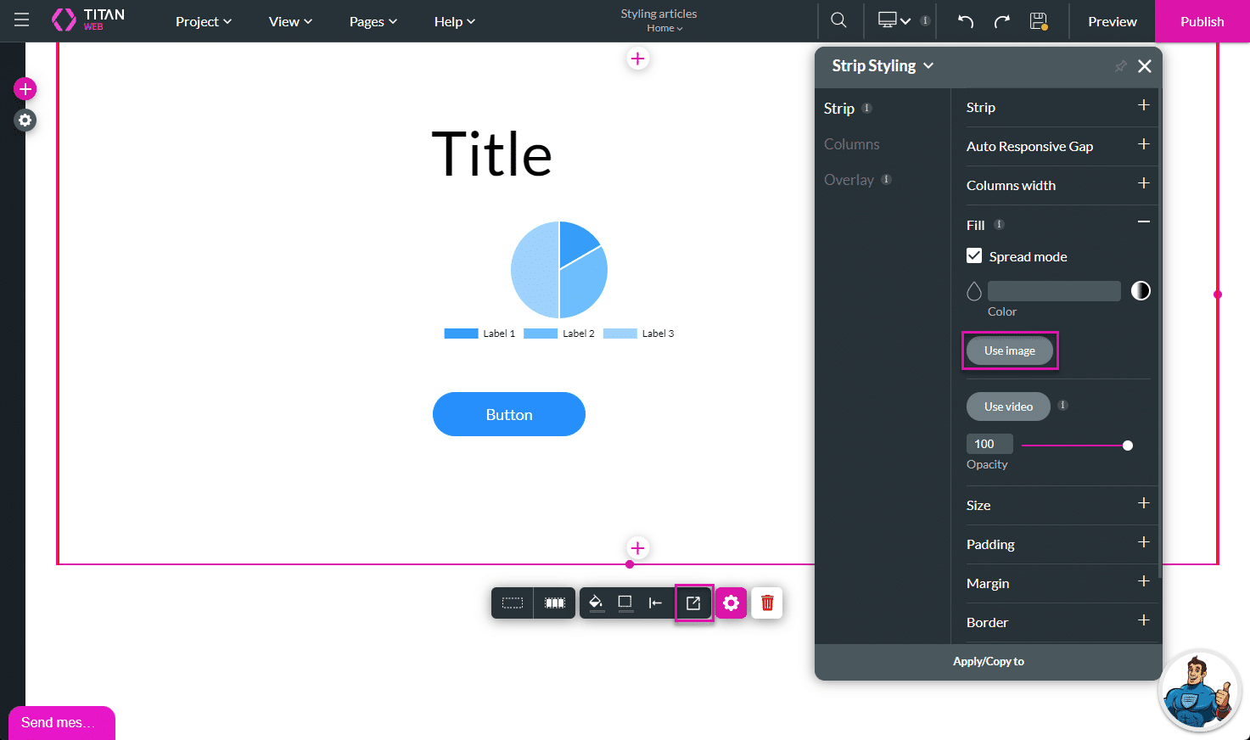1250x740 pixels.
Task: Click the opacity value input field
Action: pos(989,444)
